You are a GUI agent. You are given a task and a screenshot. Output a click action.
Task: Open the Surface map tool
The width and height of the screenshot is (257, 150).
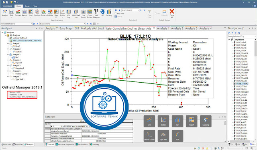coord(44,13)
